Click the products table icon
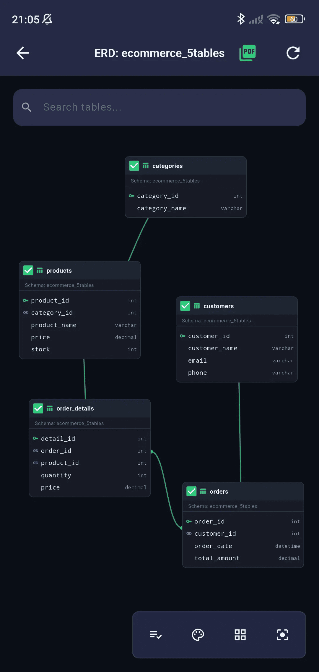 (40, 270)
